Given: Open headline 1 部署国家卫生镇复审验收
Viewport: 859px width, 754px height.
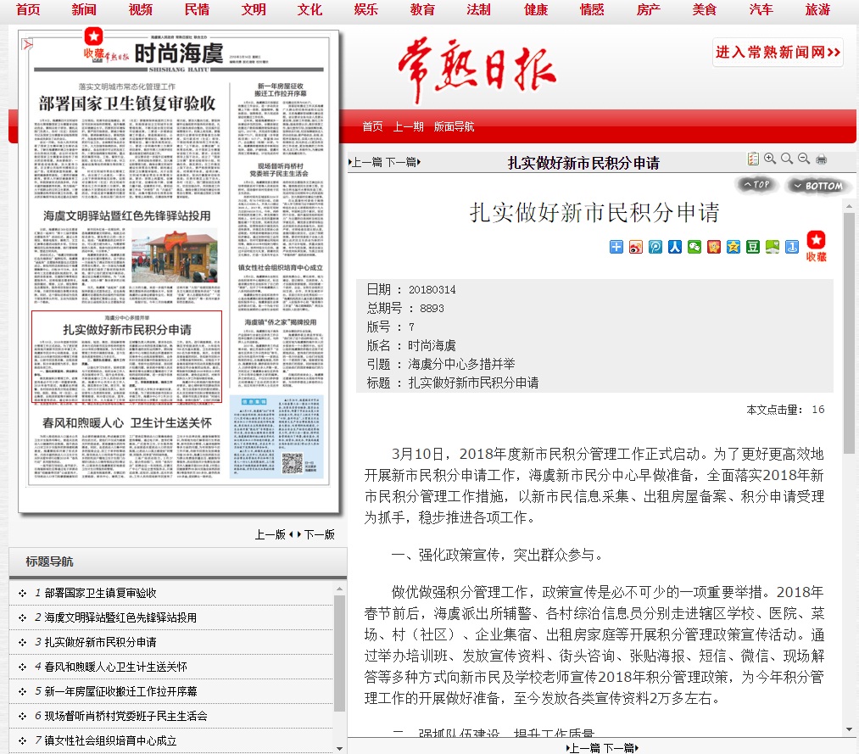Looking at the screenshot, I should tap(100, 593).
